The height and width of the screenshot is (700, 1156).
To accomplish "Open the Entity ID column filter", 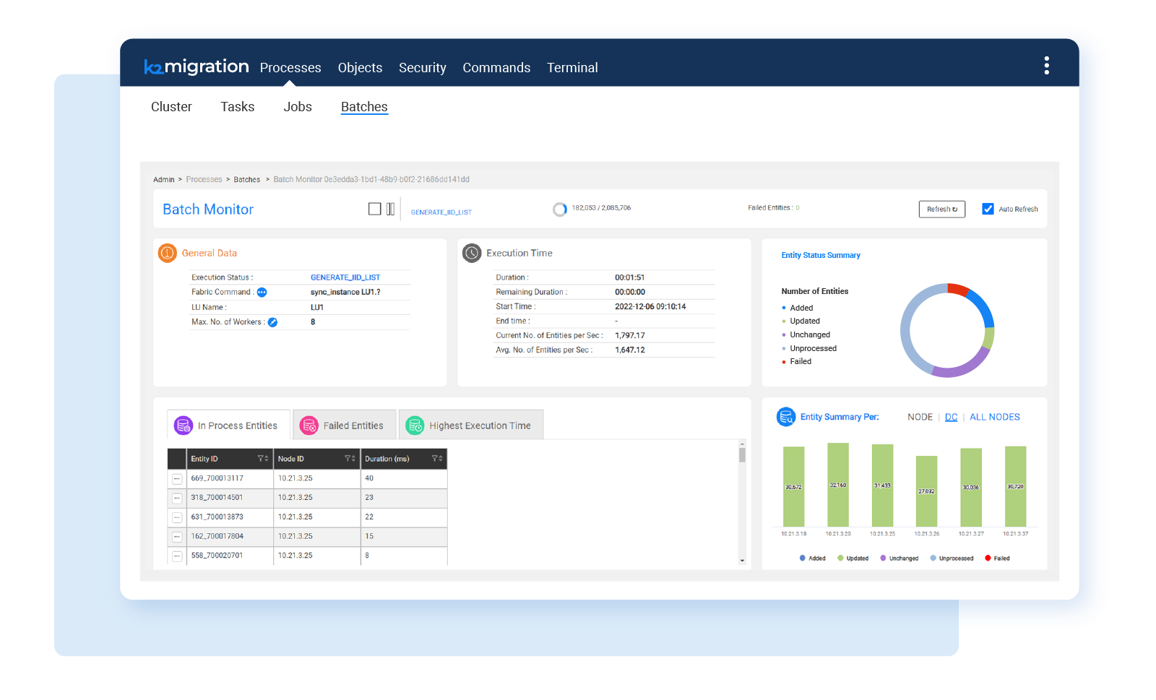I will click(261, 458).
